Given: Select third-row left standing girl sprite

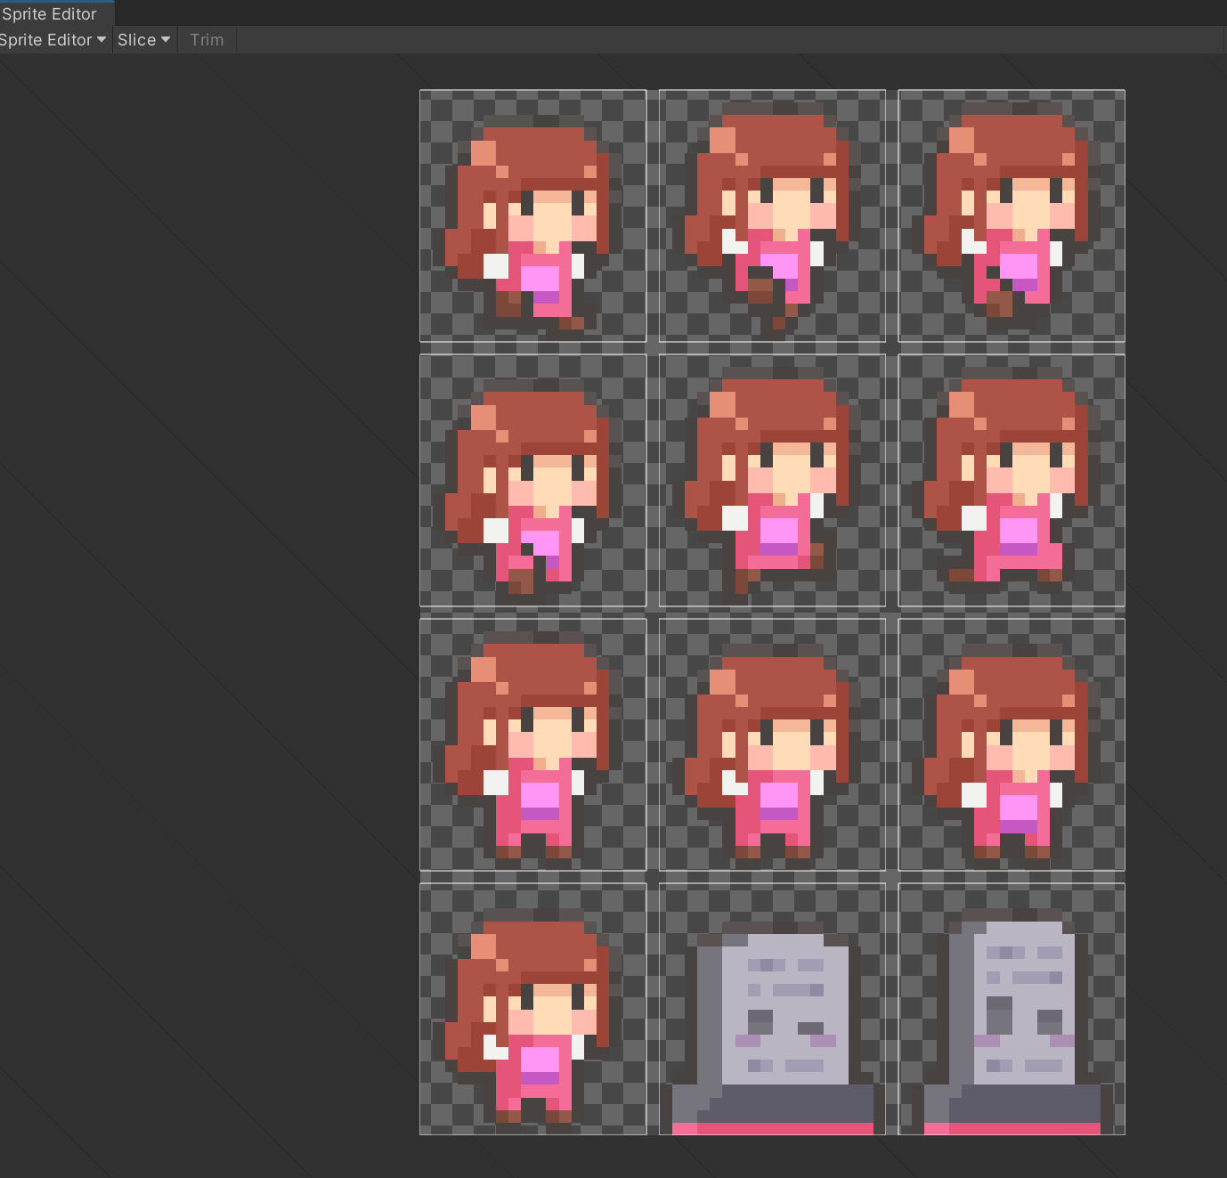Looking at the screenshot, I should coord(532,744).
